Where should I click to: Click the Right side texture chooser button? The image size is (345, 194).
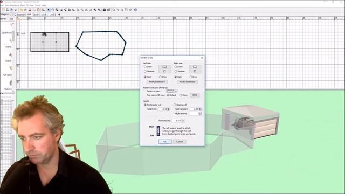pyautogui.click(x=195, y=71)
